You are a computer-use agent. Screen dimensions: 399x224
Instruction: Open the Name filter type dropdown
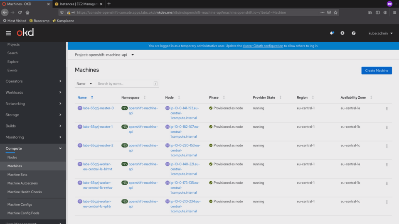point(84,83)
